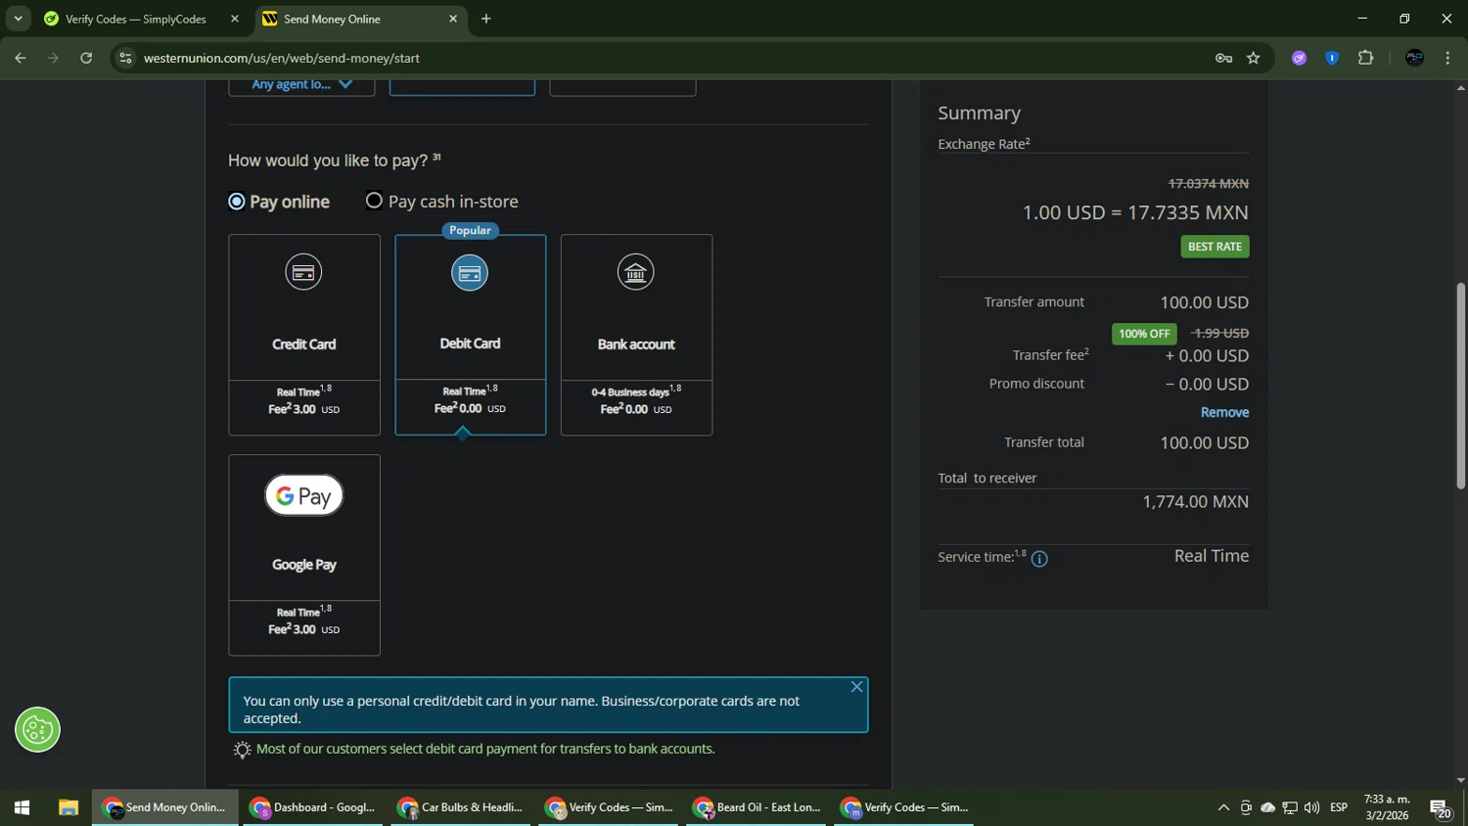Screen dimensions: 1468x826
Task: Open Car Bulbs & Headlights taskbar window
Action: click(461, 807)
